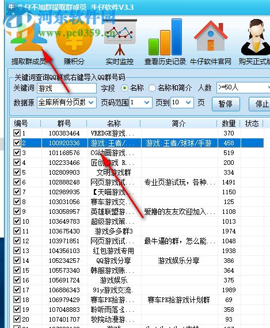The width and height of the screenshot is (270, 328).
Task: Uncheck the checkbox for row 5
Action: coord(17,172)
